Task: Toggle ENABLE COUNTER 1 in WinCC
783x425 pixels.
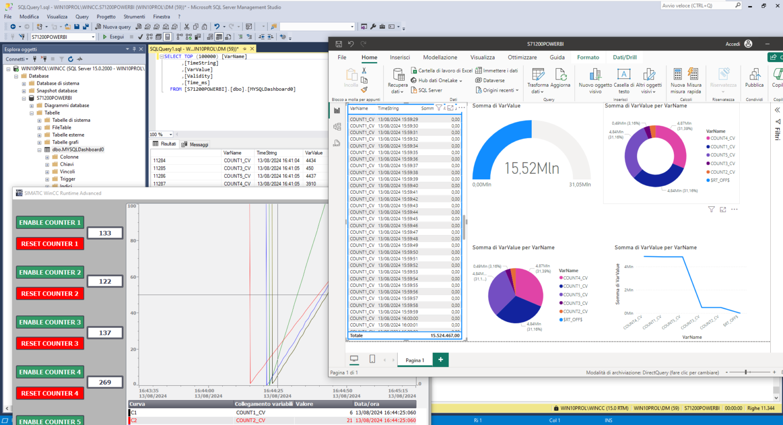Action: [x=49, y=222]
